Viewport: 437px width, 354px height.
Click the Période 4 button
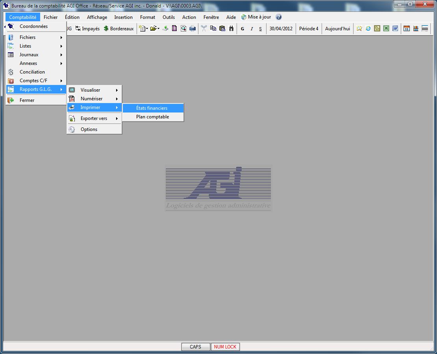tap(309, 29)
